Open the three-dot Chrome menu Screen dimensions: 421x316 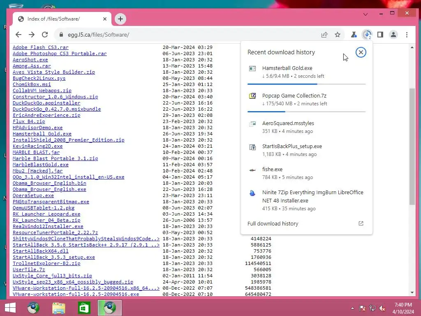[x=407, y=35]
